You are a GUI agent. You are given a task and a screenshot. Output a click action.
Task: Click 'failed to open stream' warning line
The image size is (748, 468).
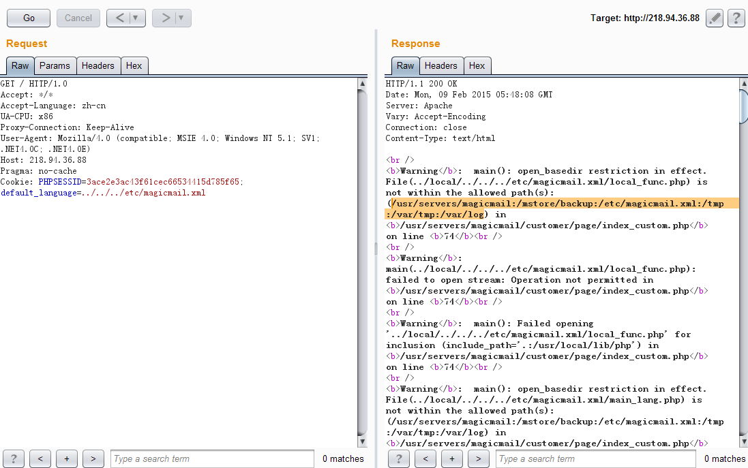pyautogui.click(x=520, y=280)
